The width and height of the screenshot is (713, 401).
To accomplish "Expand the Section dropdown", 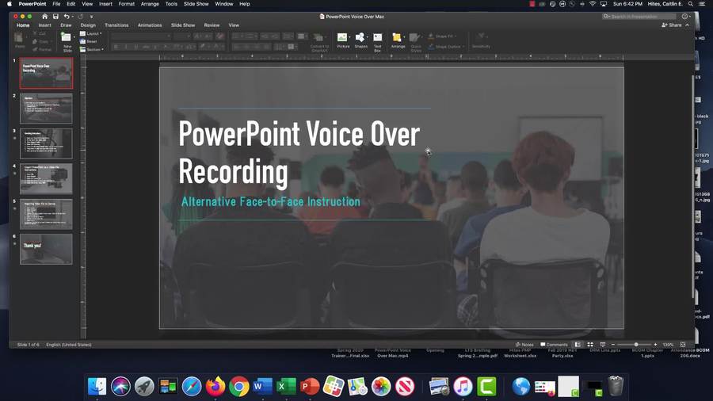I will pyautogui.click(x=92, y=49).
